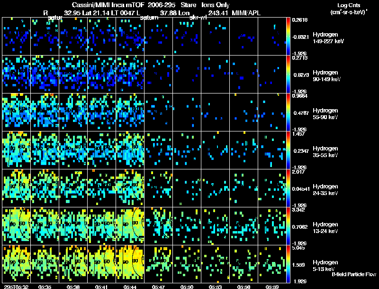
Task: Click the 'Log Cnts' colorbar heading
Action: point(349,5)
